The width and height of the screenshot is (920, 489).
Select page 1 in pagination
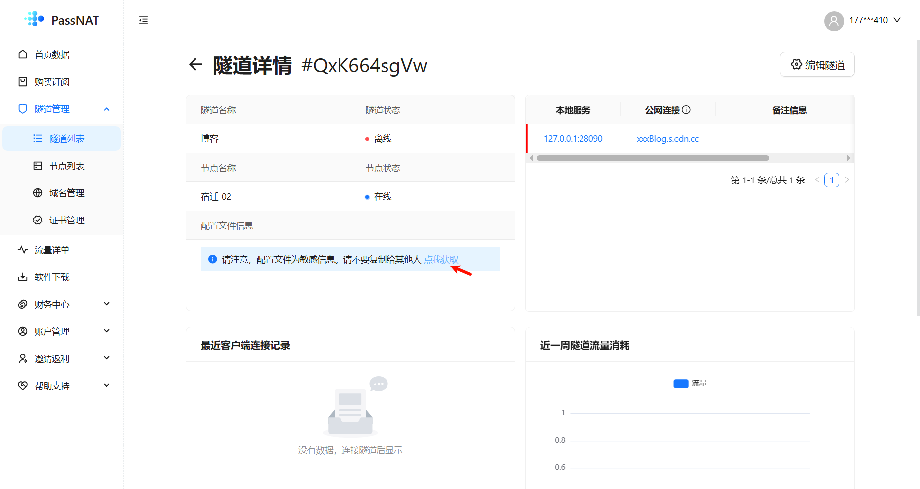pos(831,180)
